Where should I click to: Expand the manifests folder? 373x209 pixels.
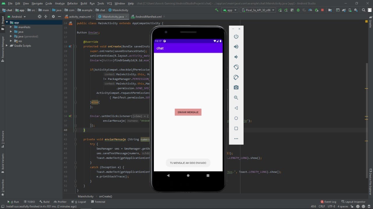(11, 27)
